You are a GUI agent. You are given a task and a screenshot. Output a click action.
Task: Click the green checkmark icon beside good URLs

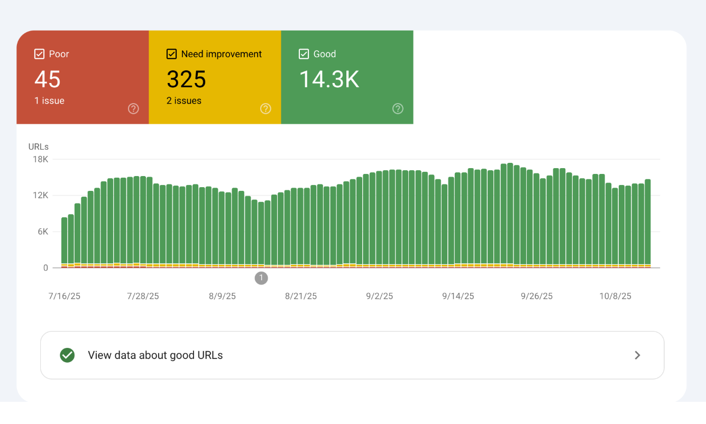[x=67, y=355]
